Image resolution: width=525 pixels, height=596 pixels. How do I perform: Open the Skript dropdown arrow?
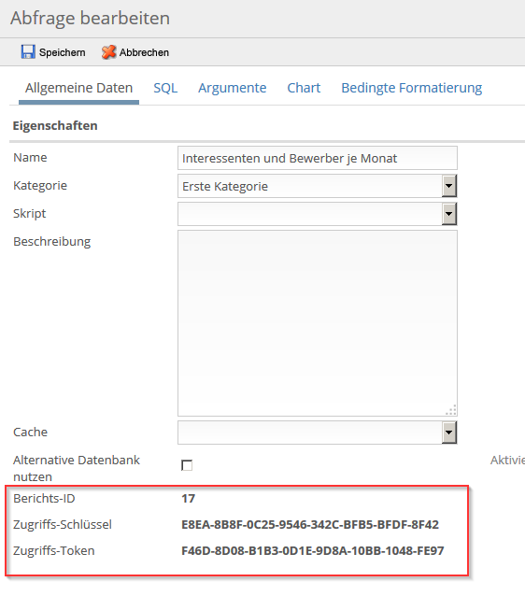[x=449, y=214]
